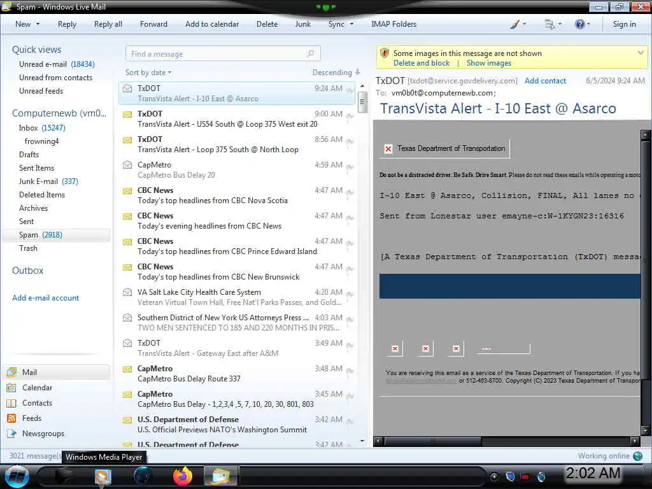The height and width of the screenshot is (489, 652).
Task: Click Reply in the toolbar
Action: pos(67,24)
